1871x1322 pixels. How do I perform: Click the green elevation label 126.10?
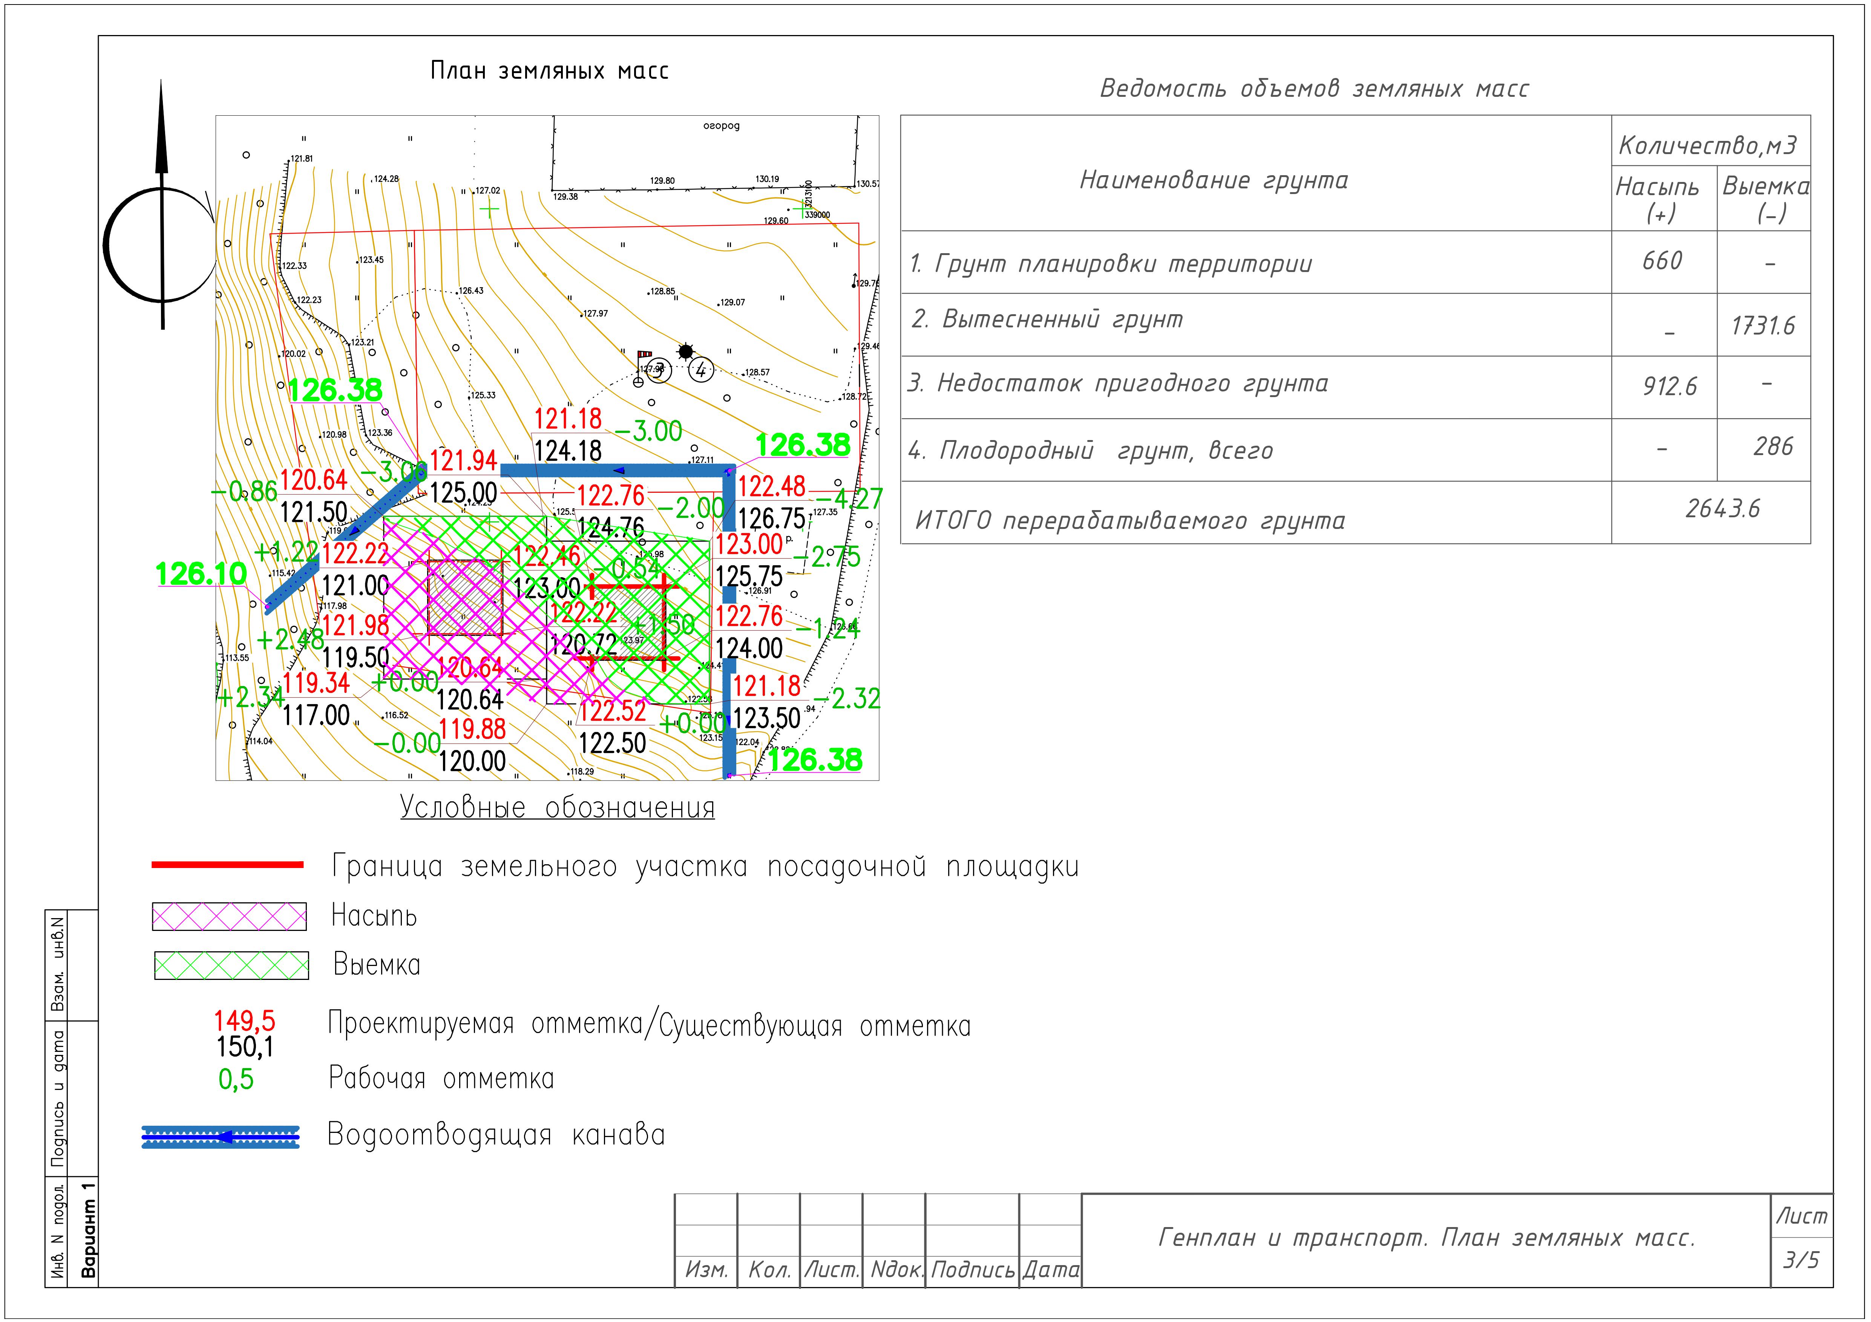201,574
